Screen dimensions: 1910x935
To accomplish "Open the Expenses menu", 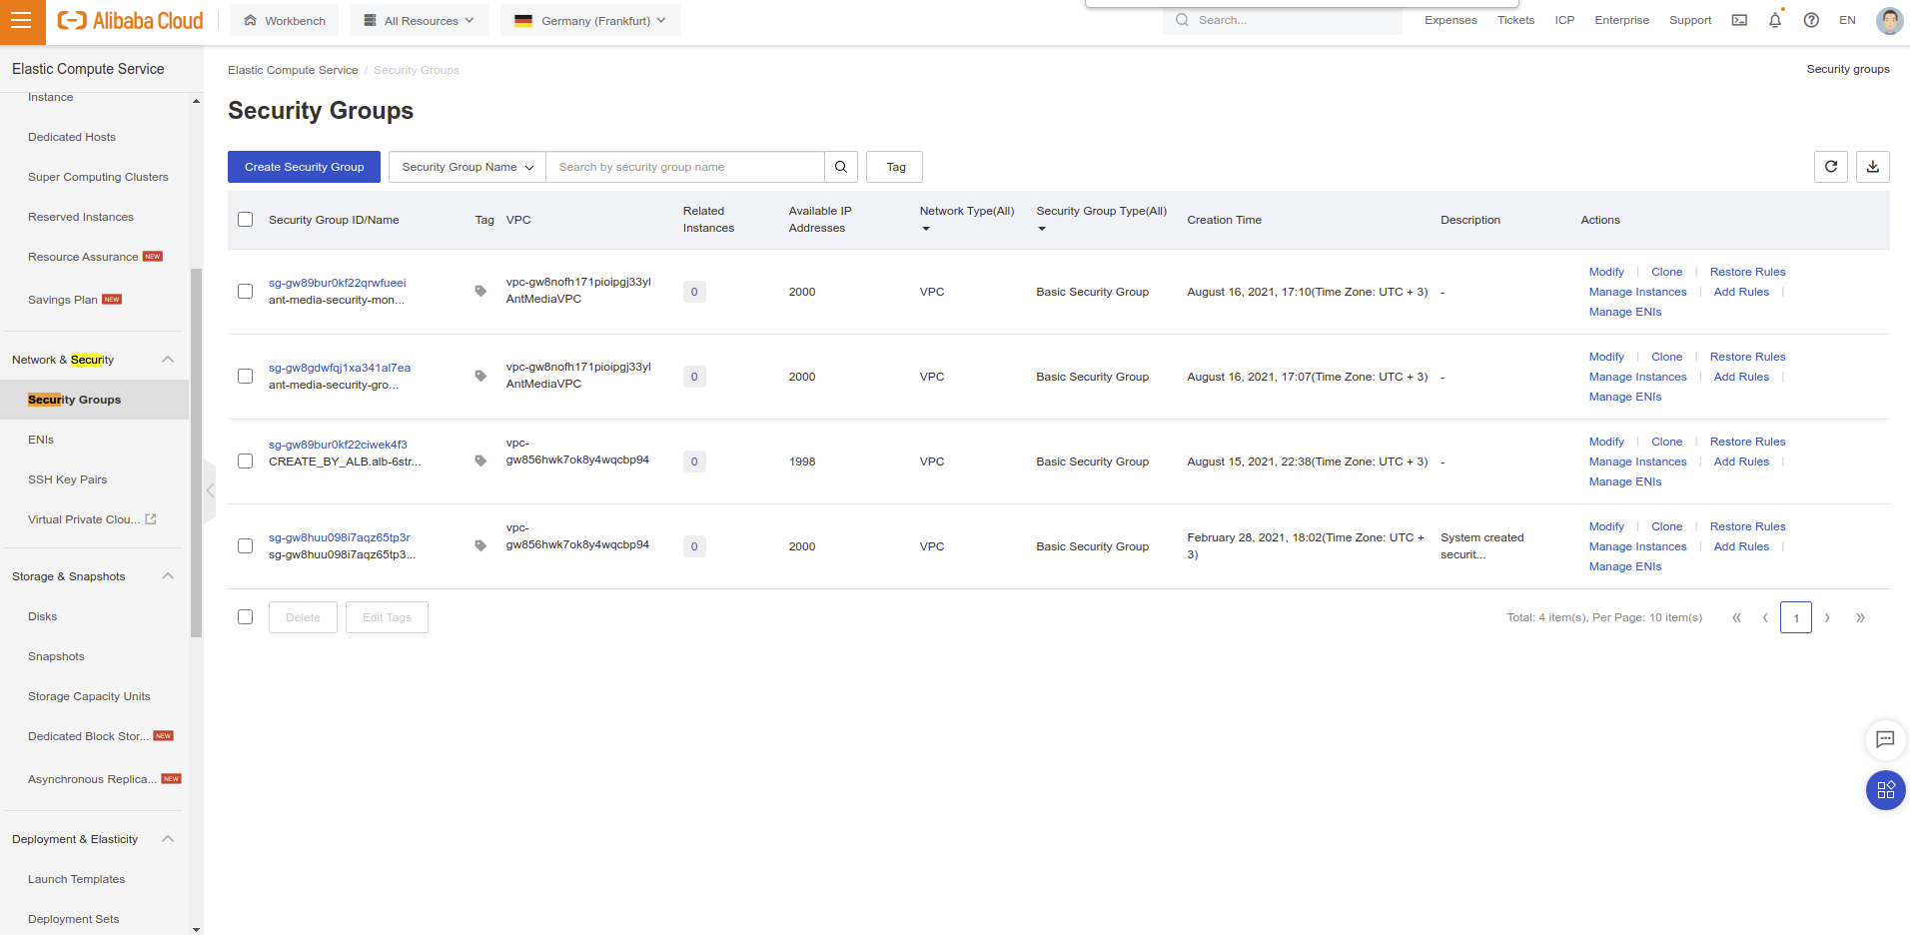I will [x=1450, y=20].
